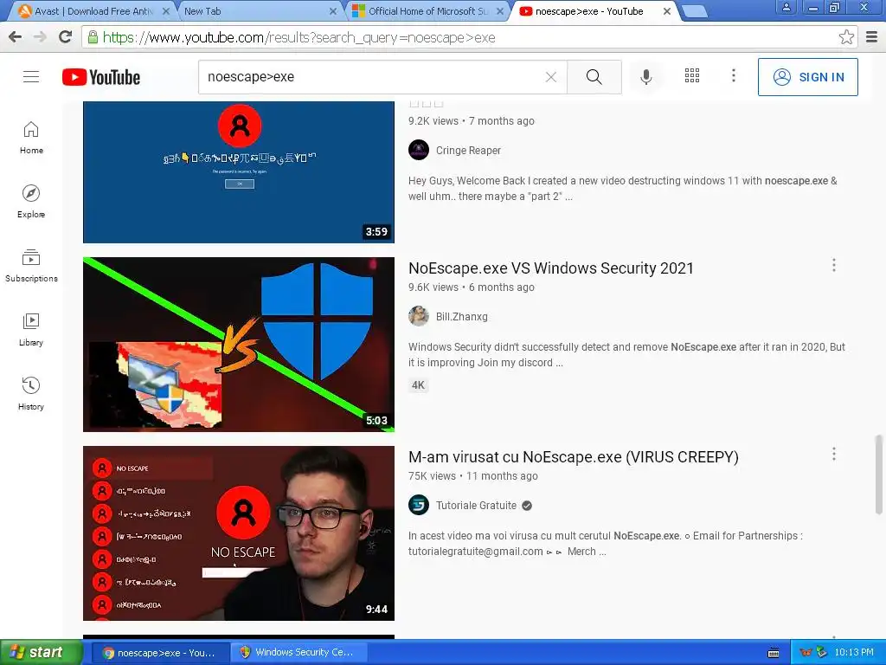Viewport: 886px width, 665px height.
Task: Open the YouTube hamburger guide menu
Action: pos(31,76)
